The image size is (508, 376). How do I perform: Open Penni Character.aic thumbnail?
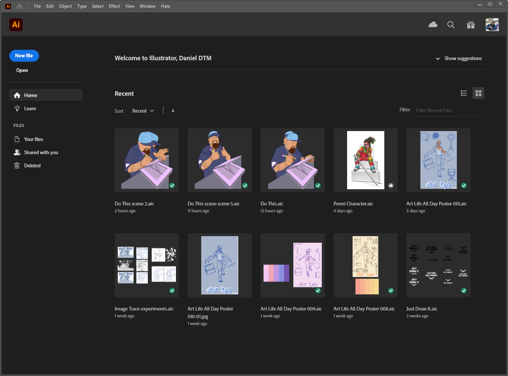point(365,160)
